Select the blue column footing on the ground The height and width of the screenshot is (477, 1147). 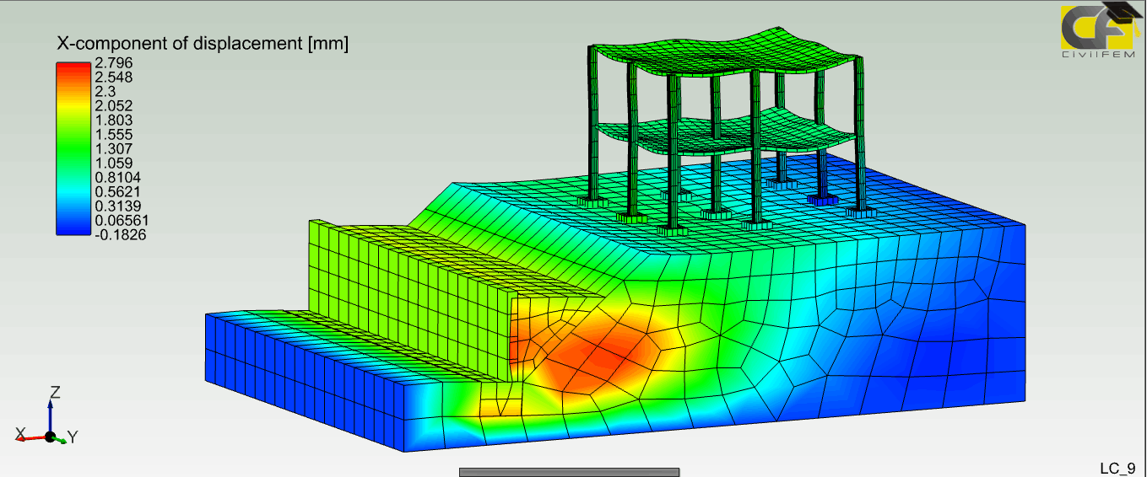[820, 200]
